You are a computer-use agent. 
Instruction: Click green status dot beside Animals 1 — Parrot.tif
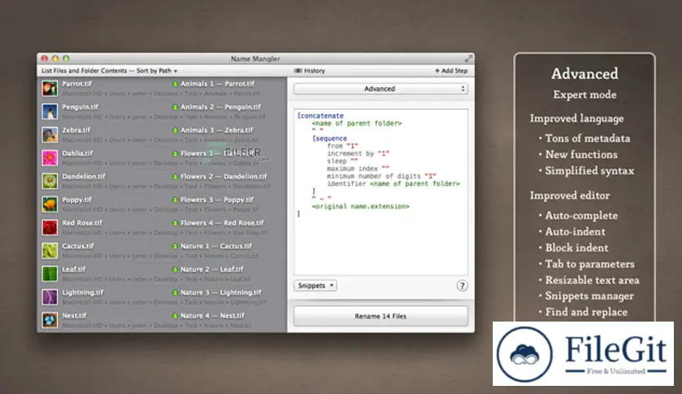175,84
